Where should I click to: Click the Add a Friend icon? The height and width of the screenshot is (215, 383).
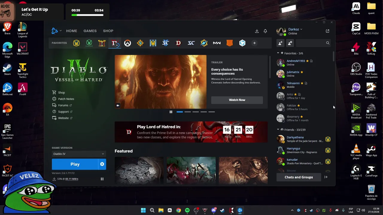[280, 43]
